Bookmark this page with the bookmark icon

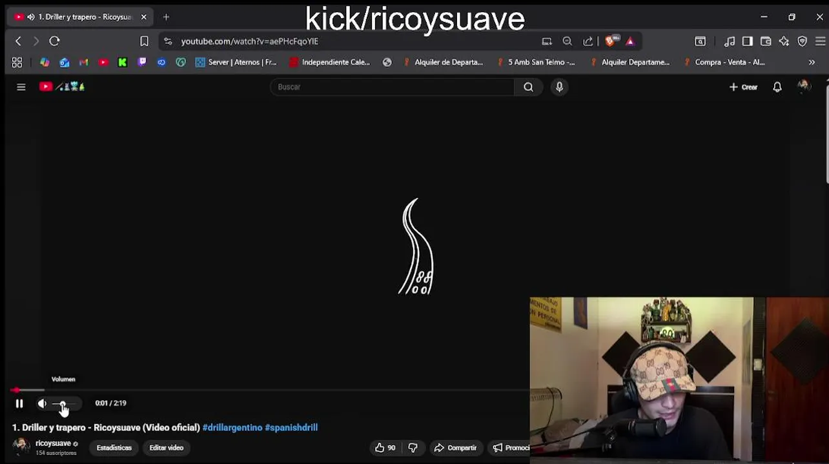(145, 41)
